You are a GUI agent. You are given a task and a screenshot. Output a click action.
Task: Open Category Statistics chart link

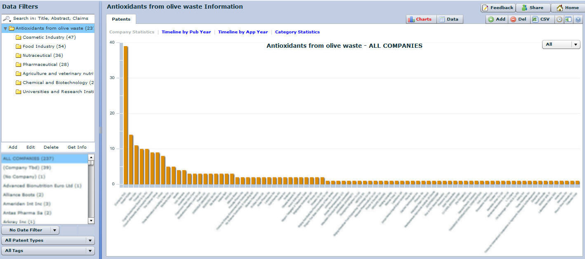click(x=297, y=32)
